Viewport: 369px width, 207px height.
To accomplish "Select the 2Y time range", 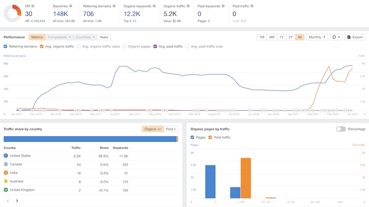I will coord(290,37).
